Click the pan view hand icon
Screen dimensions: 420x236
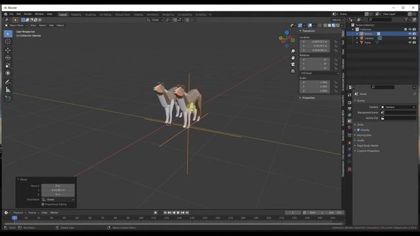tap(293, 58)
